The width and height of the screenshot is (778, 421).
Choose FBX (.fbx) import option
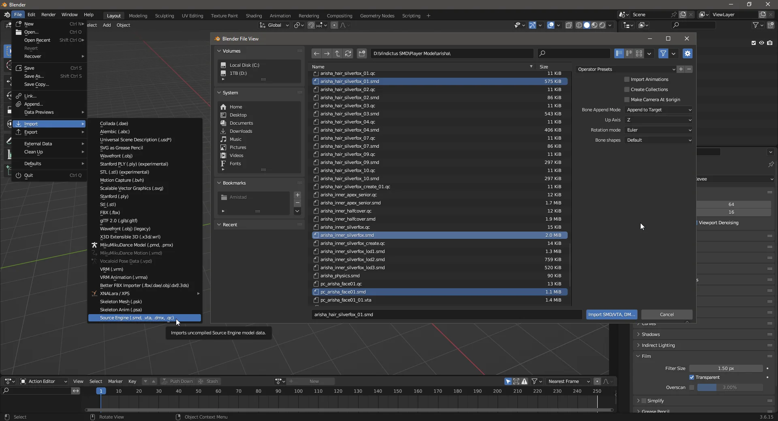point(145,213)
